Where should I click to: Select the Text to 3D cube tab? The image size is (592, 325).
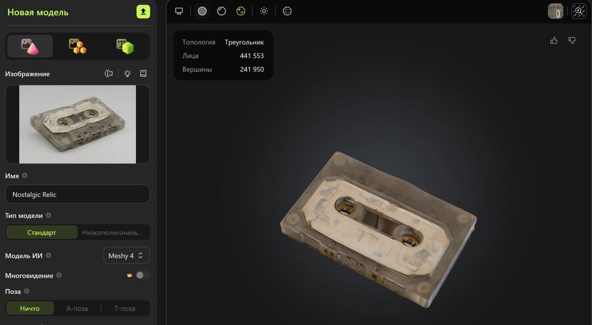coord(125,47)
